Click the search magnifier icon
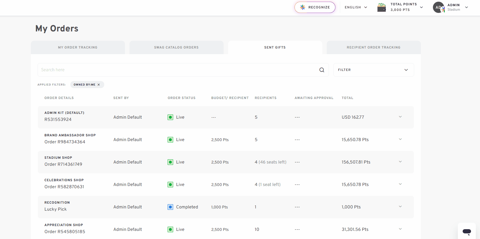Screen dimensions: 480x239 point(322,70)
